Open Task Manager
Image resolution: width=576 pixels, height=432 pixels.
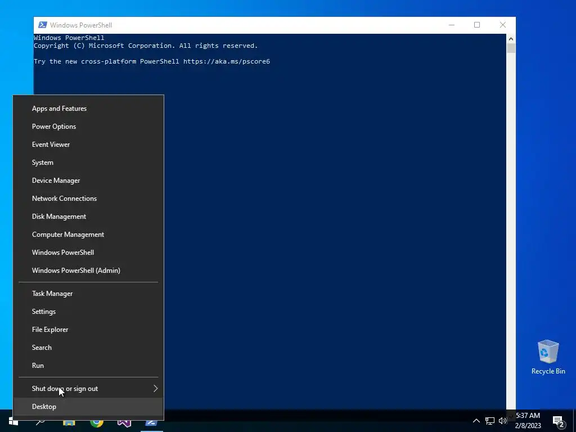88,294
